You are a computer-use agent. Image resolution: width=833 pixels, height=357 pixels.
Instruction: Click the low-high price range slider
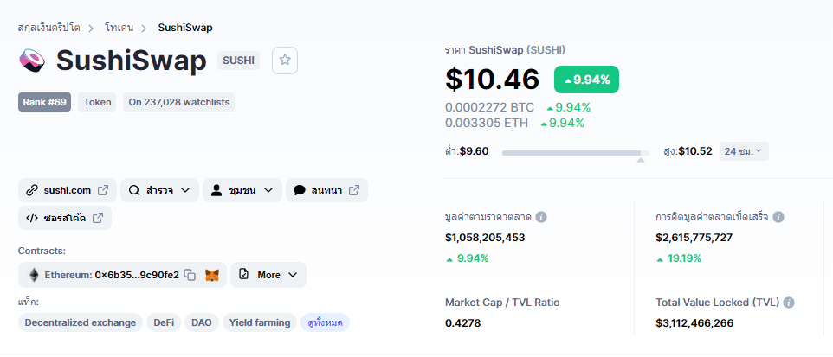click(573, 152)
